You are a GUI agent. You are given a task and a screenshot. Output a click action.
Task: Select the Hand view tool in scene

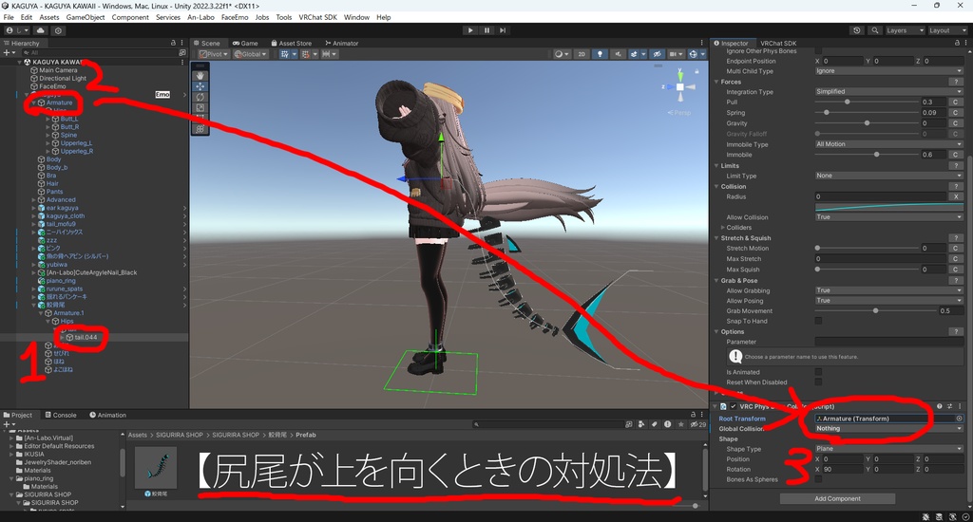pyautogui.click(x=200, y=75)
